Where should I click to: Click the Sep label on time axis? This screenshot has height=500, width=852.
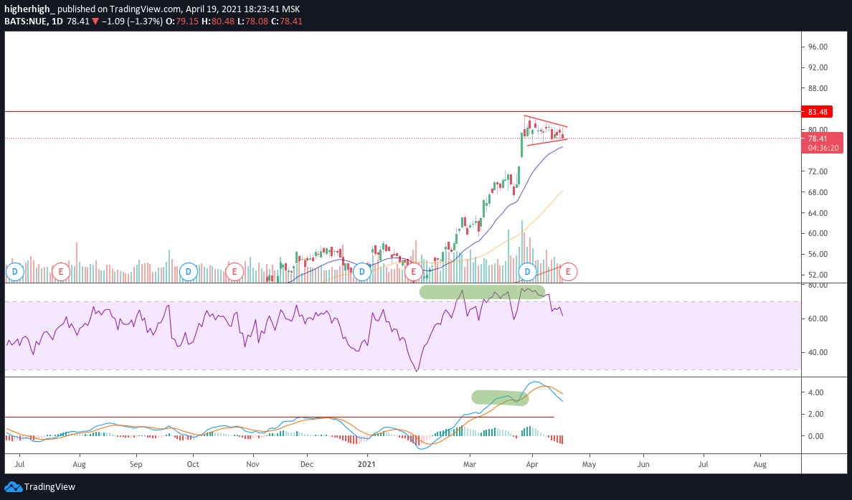pos(136,465)
